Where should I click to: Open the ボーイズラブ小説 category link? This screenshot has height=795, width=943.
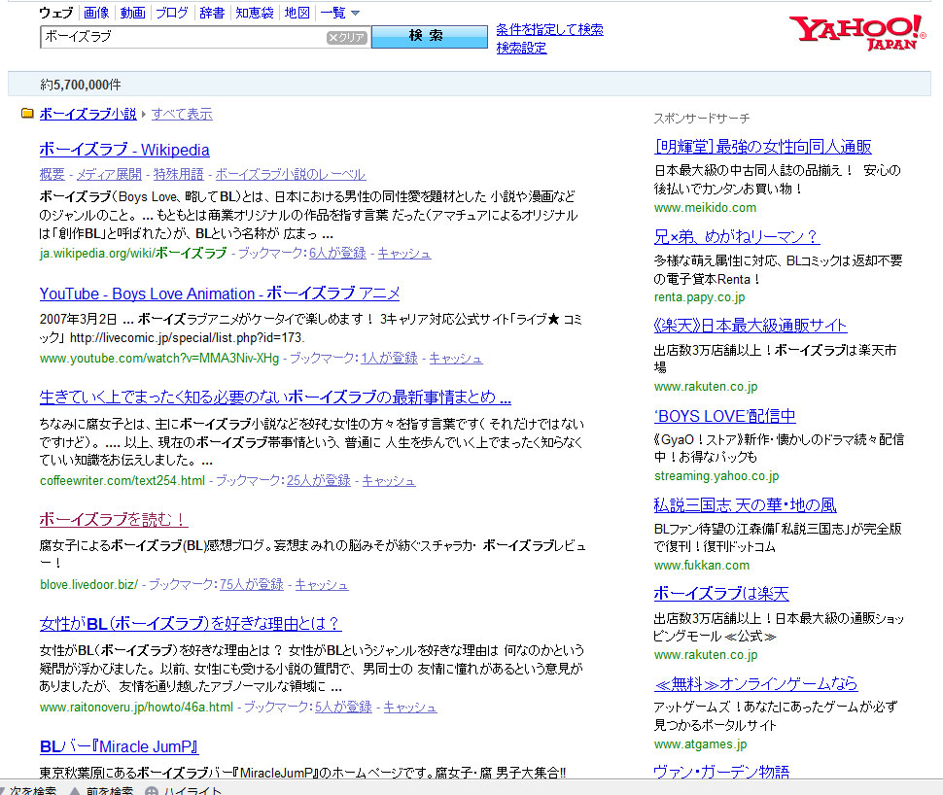click(x=87, y=114)
